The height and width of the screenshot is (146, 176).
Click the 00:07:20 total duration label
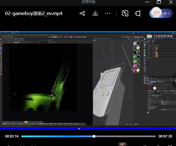(x=165, y=136)
